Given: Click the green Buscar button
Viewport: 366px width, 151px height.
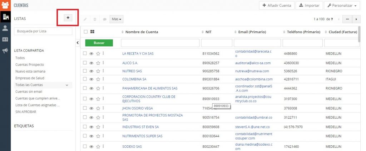Looking at the screenshot, I should [x=99, y=43].
